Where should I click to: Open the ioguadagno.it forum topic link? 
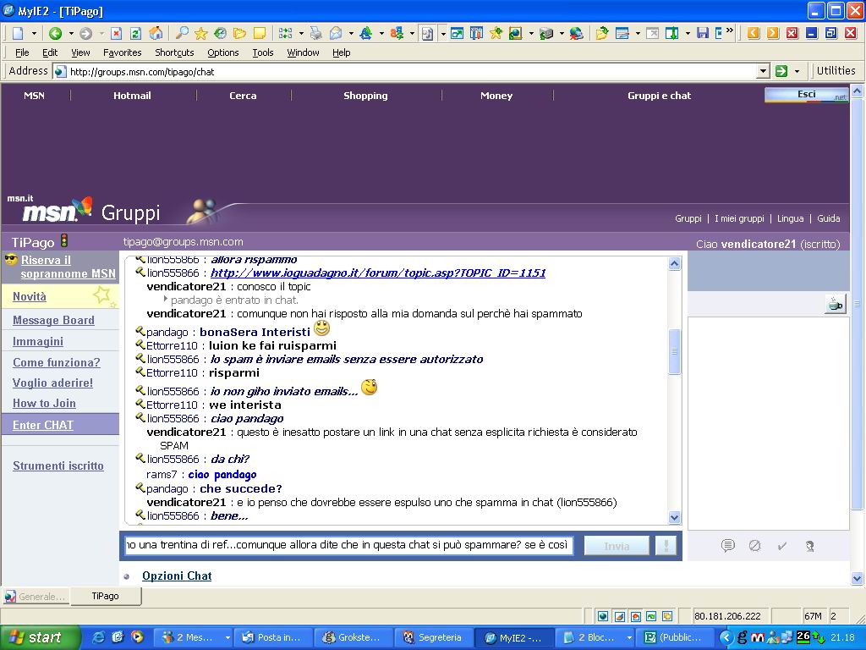(x=378, y=273)
